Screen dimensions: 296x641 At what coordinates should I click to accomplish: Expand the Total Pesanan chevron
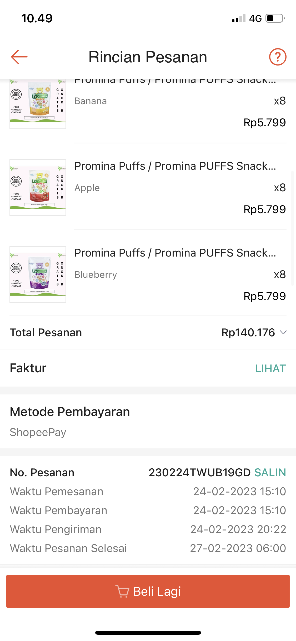(x=283, y=332)
